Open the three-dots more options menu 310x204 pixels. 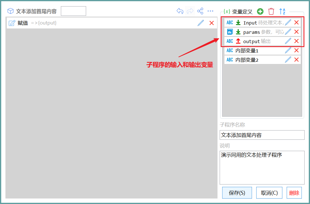pyautogui.click(x=210, y=11)
